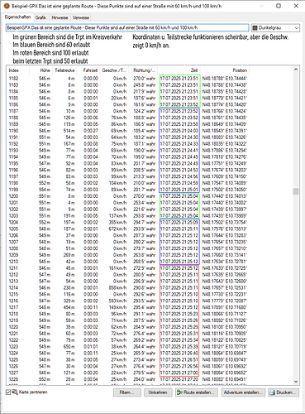The width and height of the screenshot is (305, 414).
Task: Select row with index 1187
Action: point(128,111)
